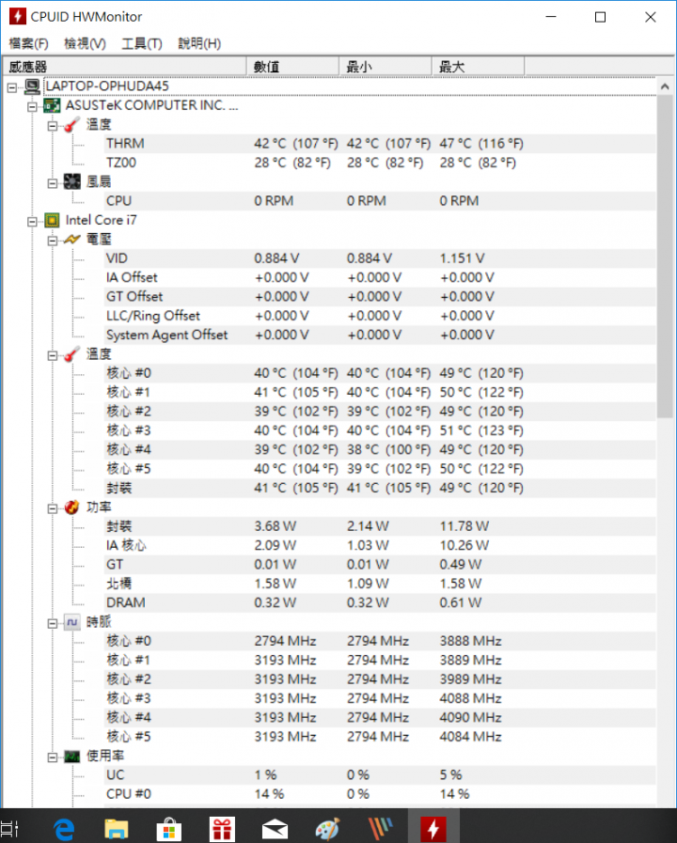The width and height of the screenshot is (677, 843).
Task: Open the 說明(H) menu
Action: 199,43
